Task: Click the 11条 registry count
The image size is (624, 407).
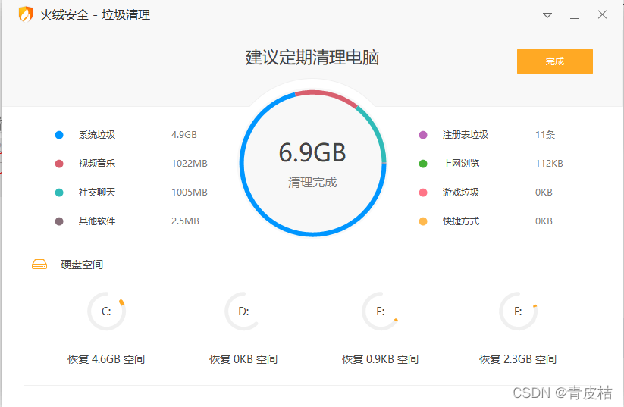Action: tap(545, 135)
